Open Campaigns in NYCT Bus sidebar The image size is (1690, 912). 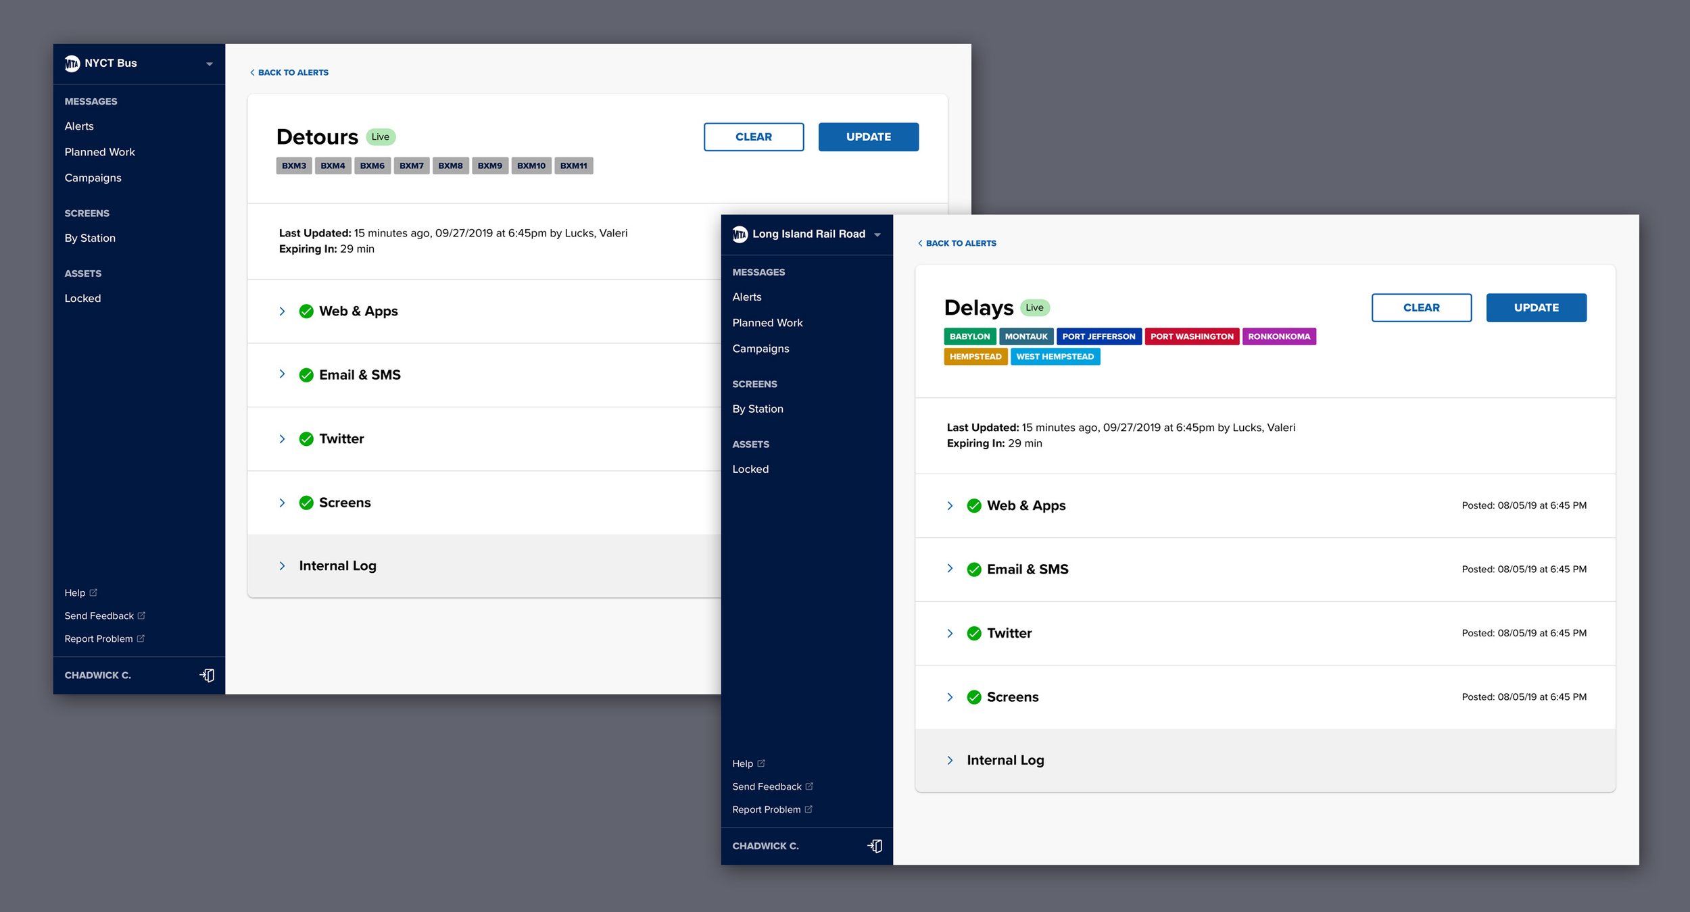click(x=93, y=178)
